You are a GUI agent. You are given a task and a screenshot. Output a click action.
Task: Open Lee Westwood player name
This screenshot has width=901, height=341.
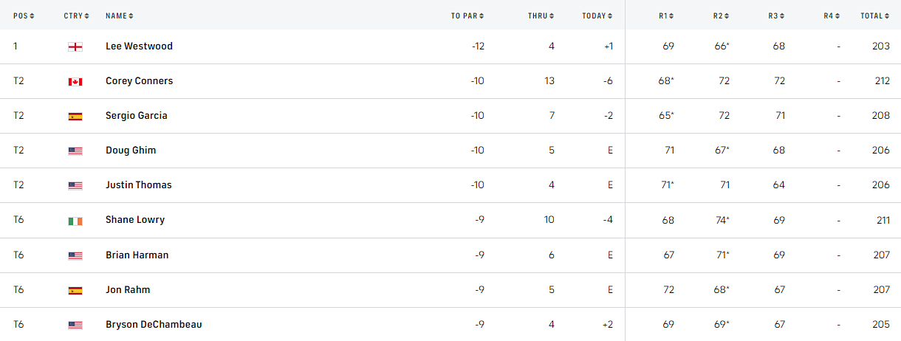pyautogui.click(x=139, y=46)
